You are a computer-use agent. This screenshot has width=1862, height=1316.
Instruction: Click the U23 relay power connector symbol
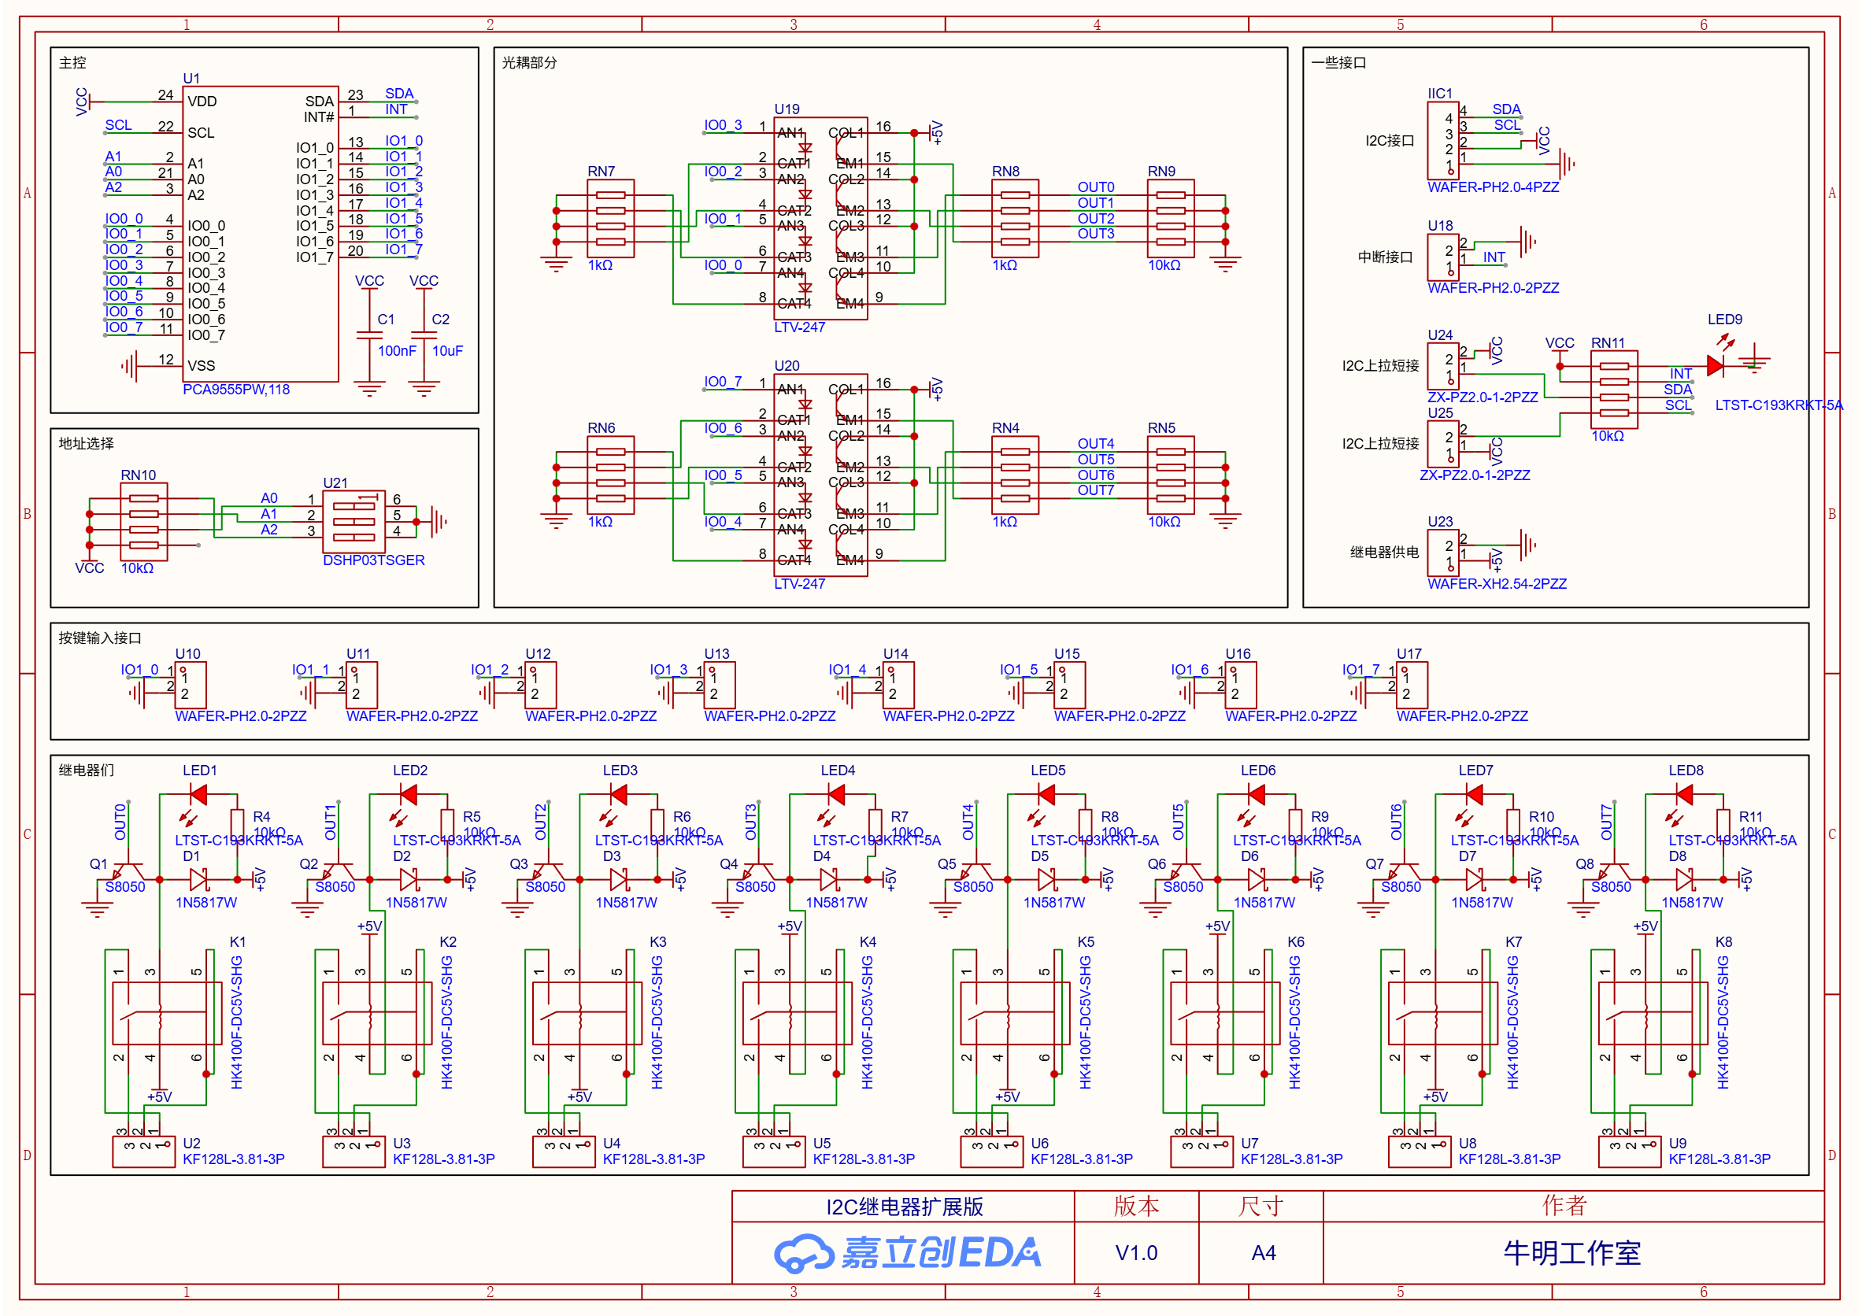[1442, 553]
